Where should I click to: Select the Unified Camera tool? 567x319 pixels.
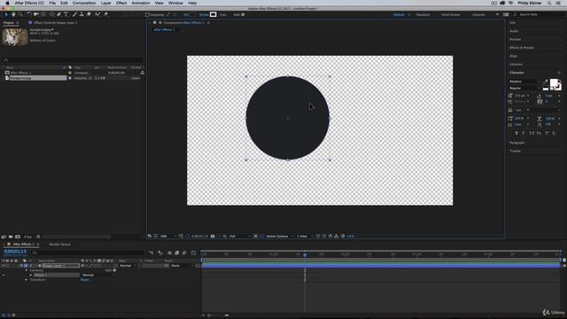tap(36, 14)
